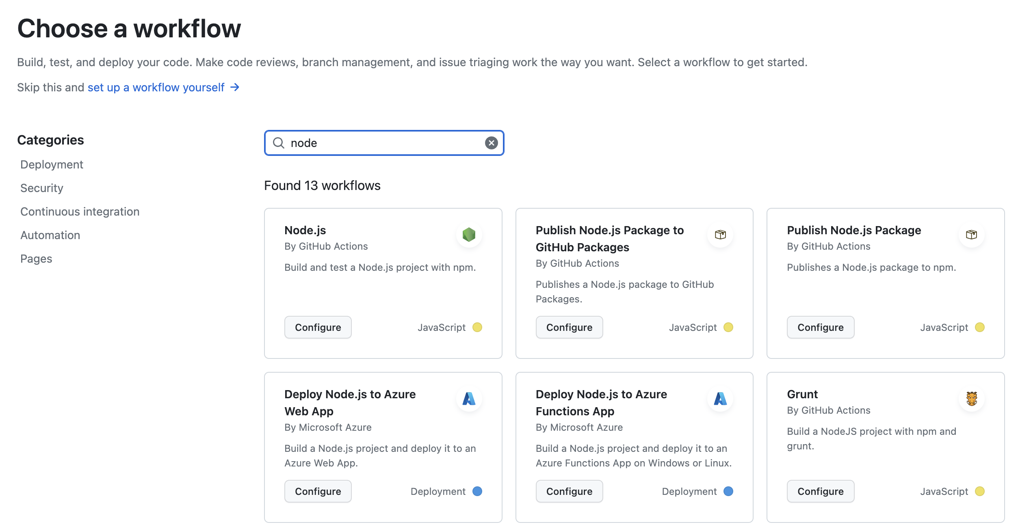1018x531 pixels.
Task: Click the Grunt boar logo icon
Action: 971,399
